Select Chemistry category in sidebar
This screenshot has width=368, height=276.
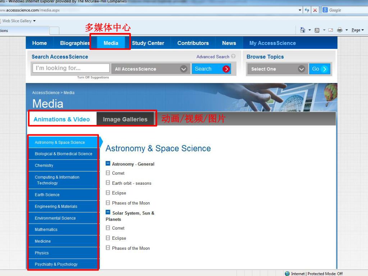[x=63, y=165]
